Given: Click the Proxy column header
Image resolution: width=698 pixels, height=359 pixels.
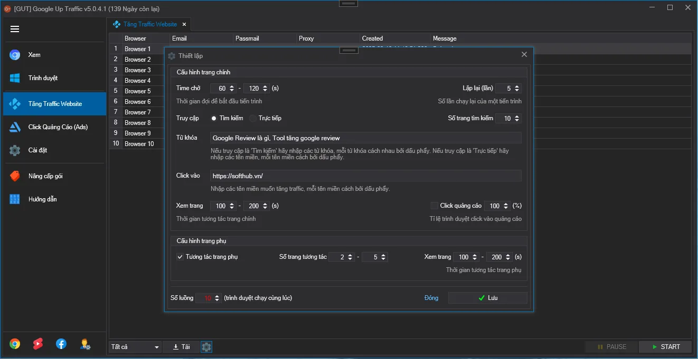Looking at the screenshot, I should click(328, 38).
